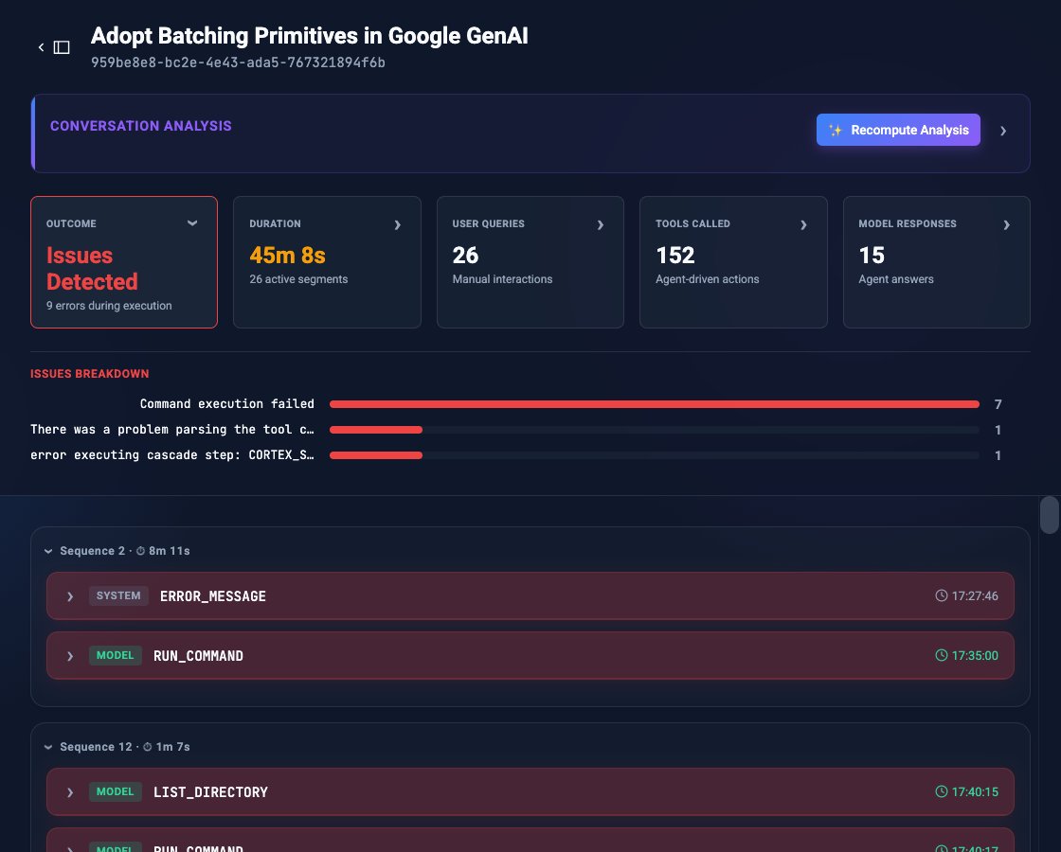Screen dimensions: 1061x852
Task: Click the clock icon beside 17:27:46
Action: pos(942,595)
